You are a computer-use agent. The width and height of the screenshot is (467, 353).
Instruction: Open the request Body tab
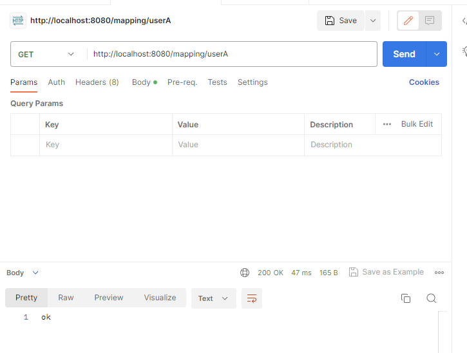point(144,82)
